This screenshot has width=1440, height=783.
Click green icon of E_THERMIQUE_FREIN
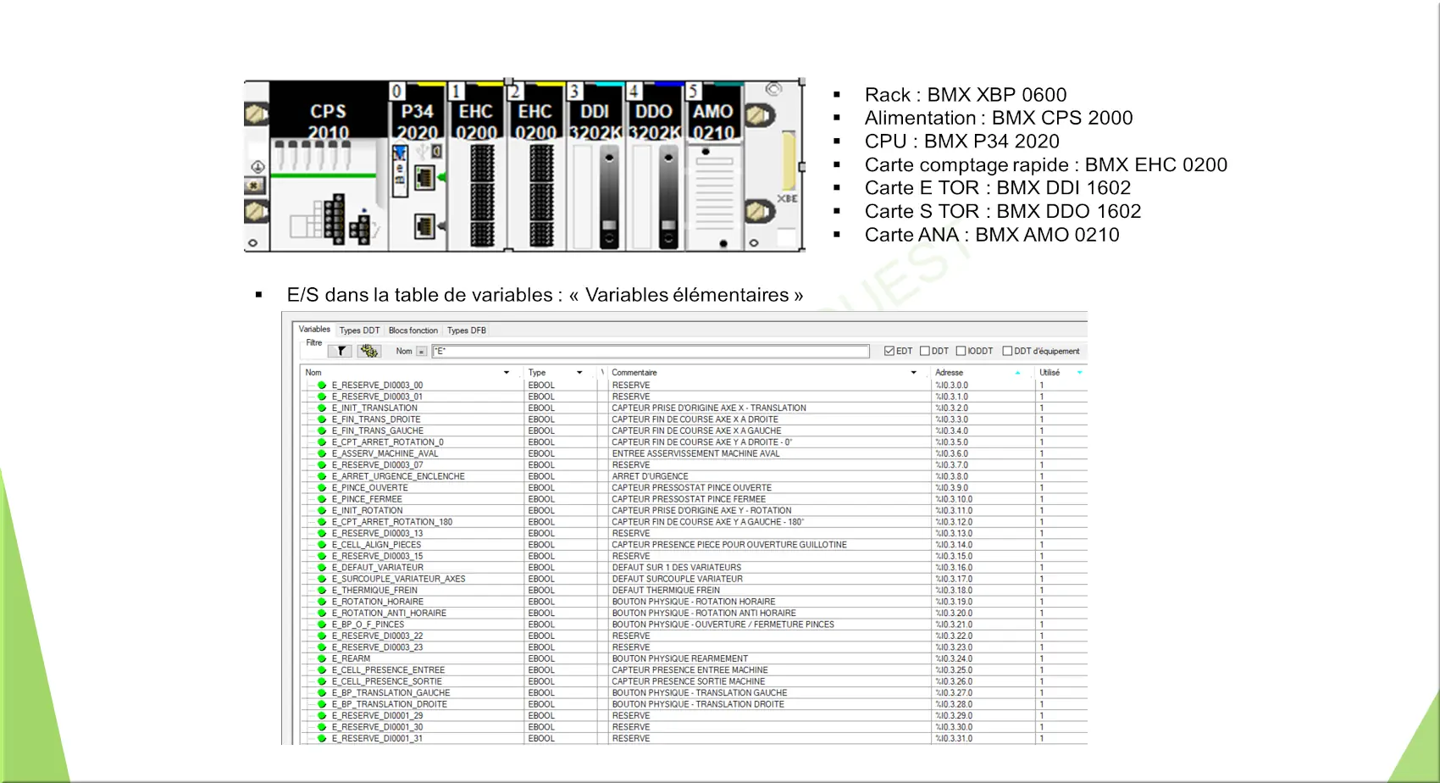point(322,591)
